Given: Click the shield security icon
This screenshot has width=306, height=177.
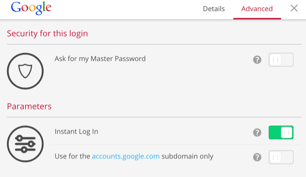Looking at the screenshot, I should tap(25, 71).
